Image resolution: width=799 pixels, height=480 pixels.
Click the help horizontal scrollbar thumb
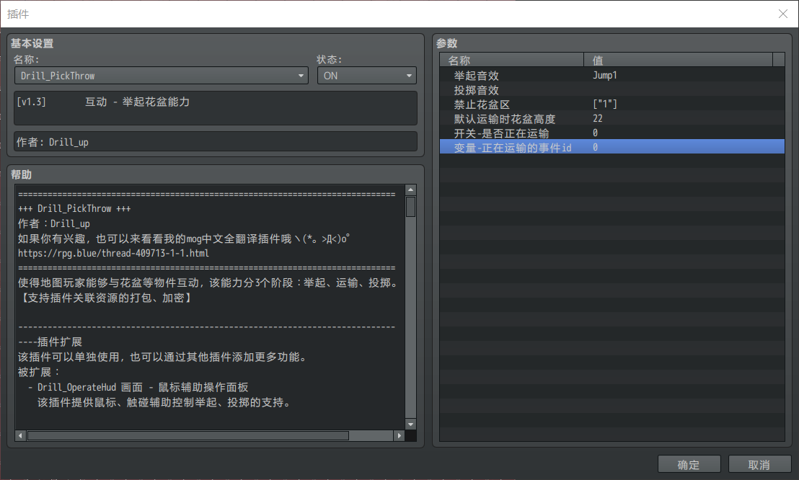[x=188, y=435]
